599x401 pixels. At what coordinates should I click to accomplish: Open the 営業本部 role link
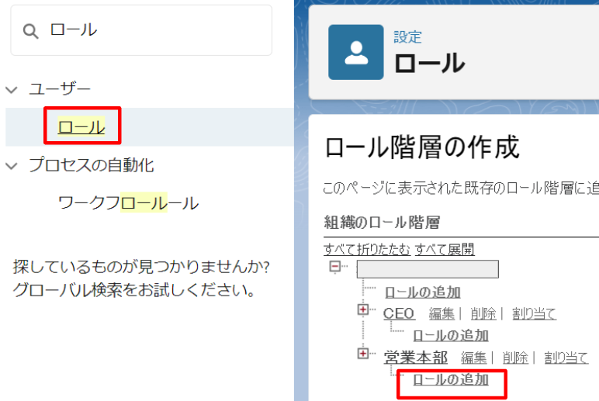click(x=415, y=358)
